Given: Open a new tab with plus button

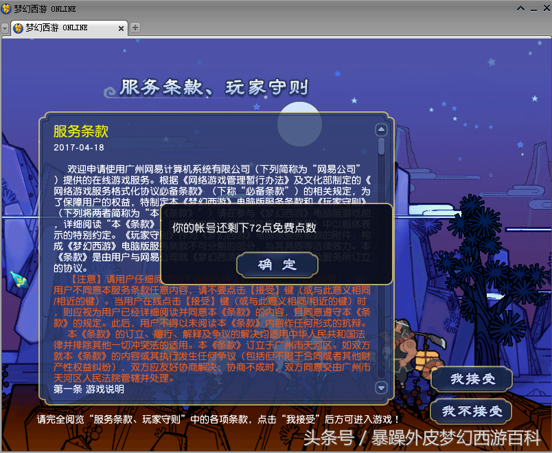Looking at the screenshot, I should pos(135,27).
